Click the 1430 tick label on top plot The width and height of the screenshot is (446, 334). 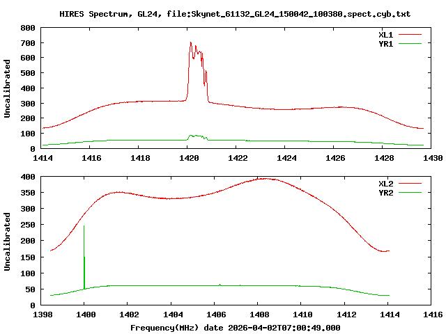[433, 158]
